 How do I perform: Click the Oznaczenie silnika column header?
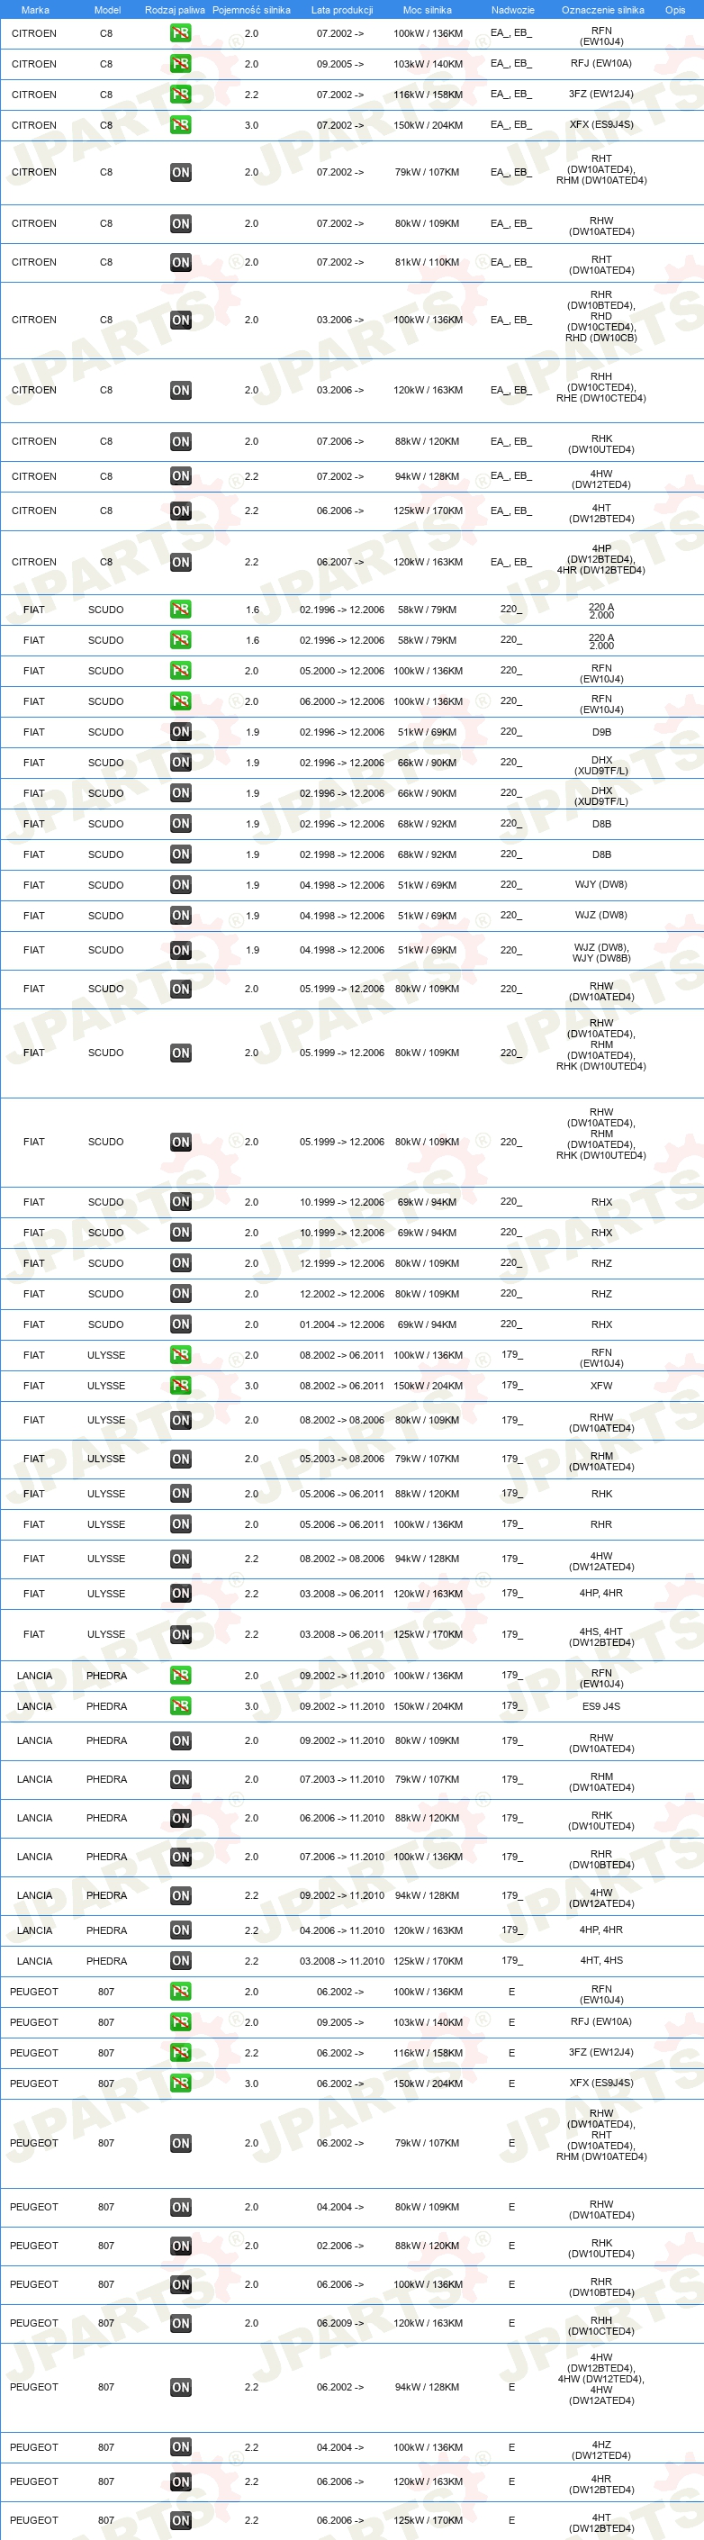point(602,10)
